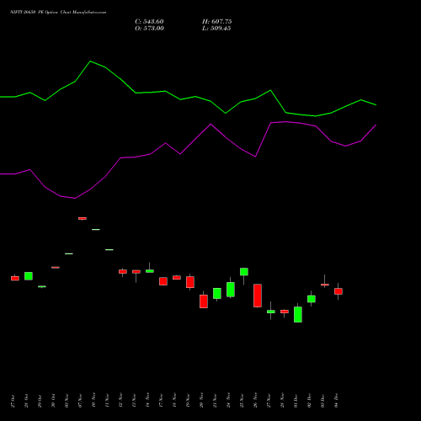The width and height of the screenshot is (421, 421).
Task: Select the red candle for 04 Dec
Action: pyautogui.click(x=338, y=291)
